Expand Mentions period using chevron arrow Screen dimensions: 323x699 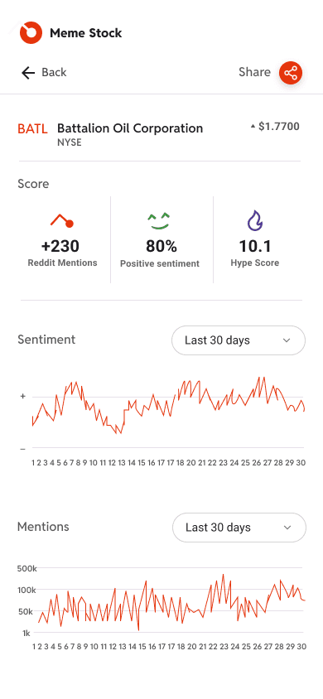[288, 528]
